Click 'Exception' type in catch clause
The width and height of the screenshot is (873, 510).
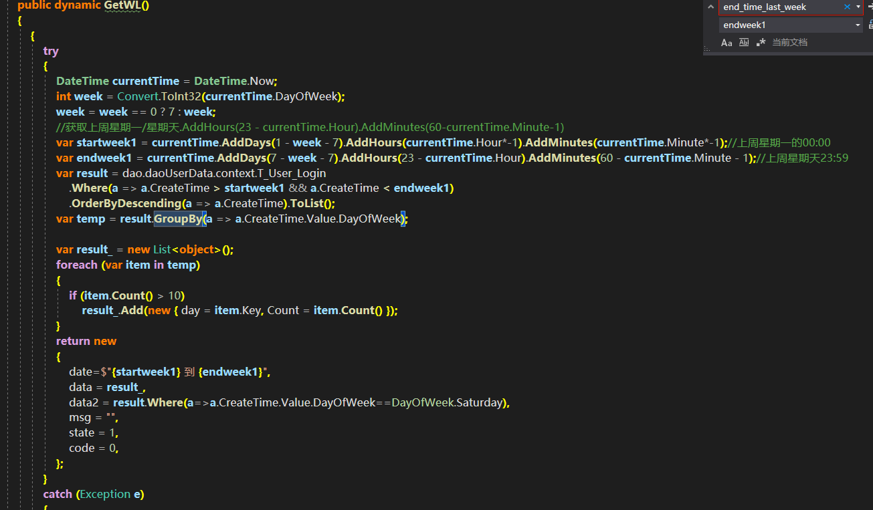tap(105, 494)
